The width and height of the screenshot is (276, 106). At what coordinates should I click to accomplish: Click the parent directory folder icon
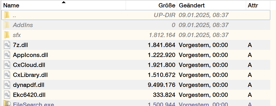[7, 15]
